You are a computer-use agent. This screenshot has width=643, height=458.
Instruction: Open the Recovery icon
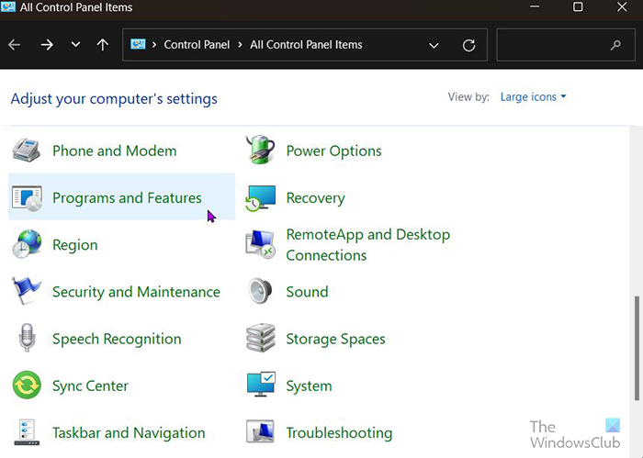(261, 197)
